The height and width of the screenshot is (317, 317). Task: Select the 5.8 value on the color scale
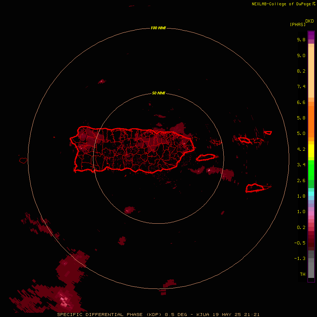(301, 118)
